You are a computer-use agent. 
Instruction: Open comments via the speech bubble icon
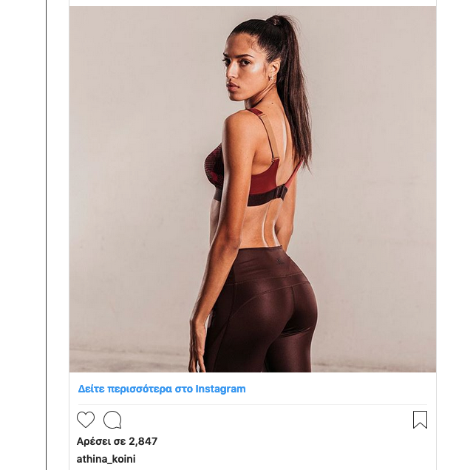point(112,420)
